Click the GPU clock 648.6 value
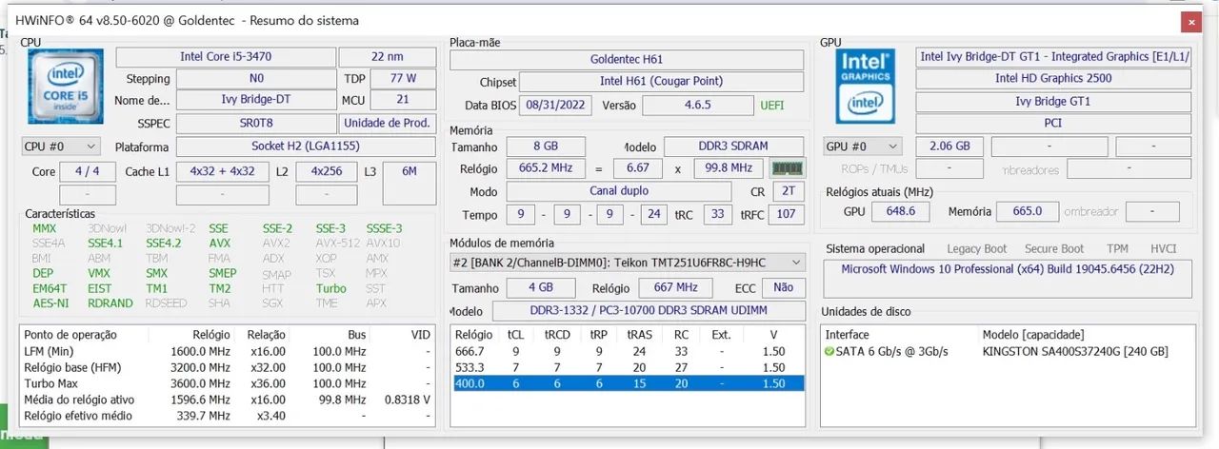The height and width of the screenshot is (449, 1219). [x=901, y=211]
